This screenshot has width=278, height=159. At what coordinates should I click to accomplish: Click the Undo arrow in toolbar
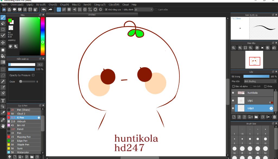tap(44, 9)
